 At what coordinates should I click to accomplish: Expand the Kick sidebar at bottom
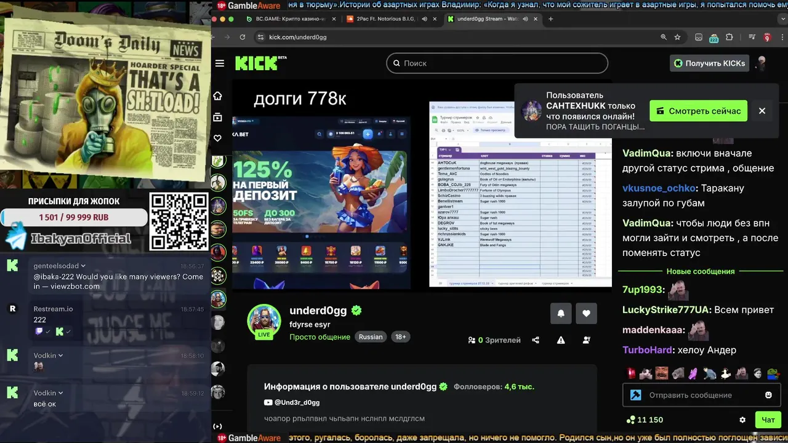click(217, 426)
